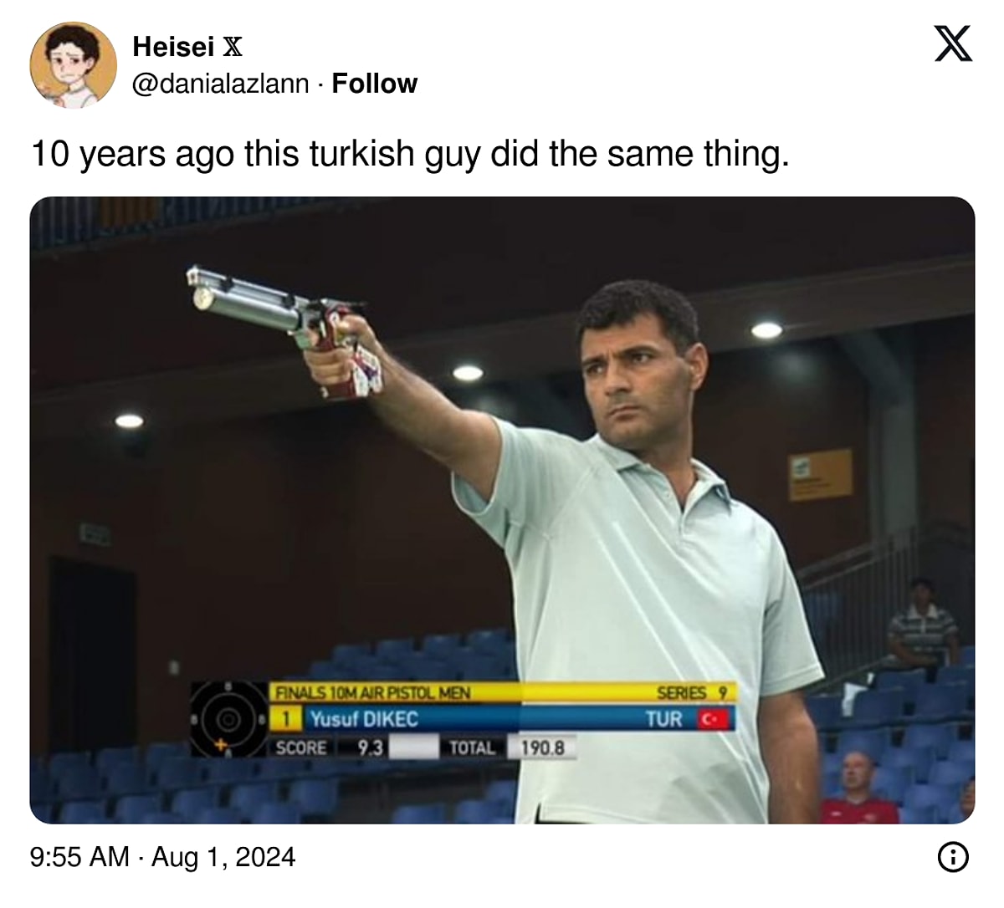Click the FINALS 10M AIR PISTOL MEN title
Image resolution: width=1004 pixels, height=908 pixels.
tap(373, 693)
